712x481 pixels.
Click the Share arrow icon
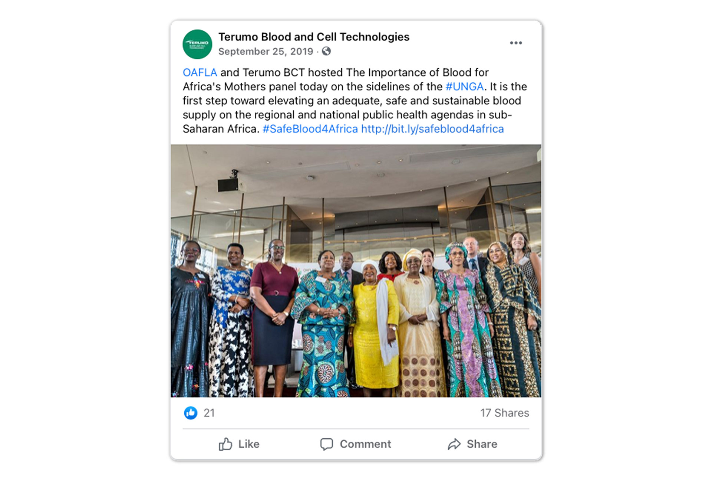[x=454, y=444]
